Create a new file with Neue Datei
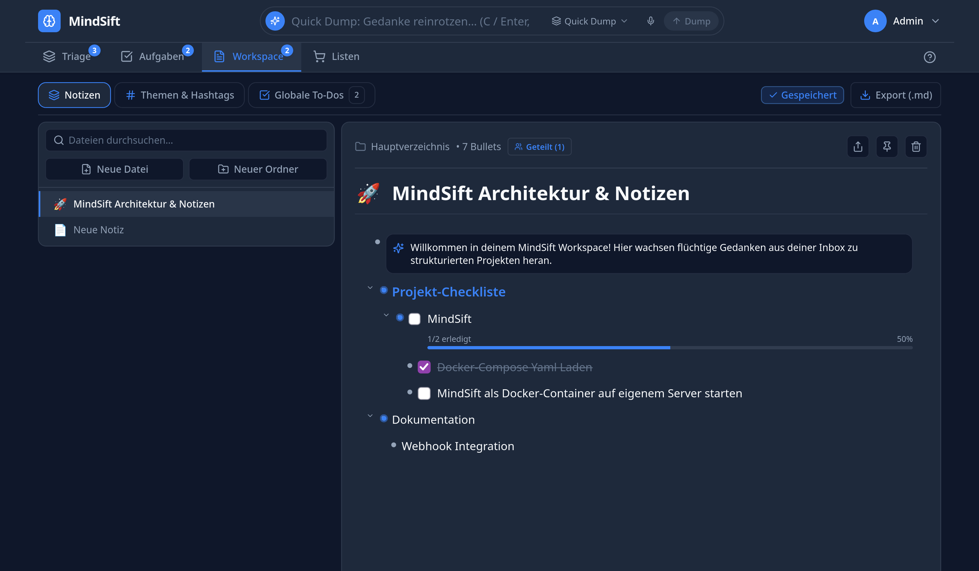 tap(114, 169)
